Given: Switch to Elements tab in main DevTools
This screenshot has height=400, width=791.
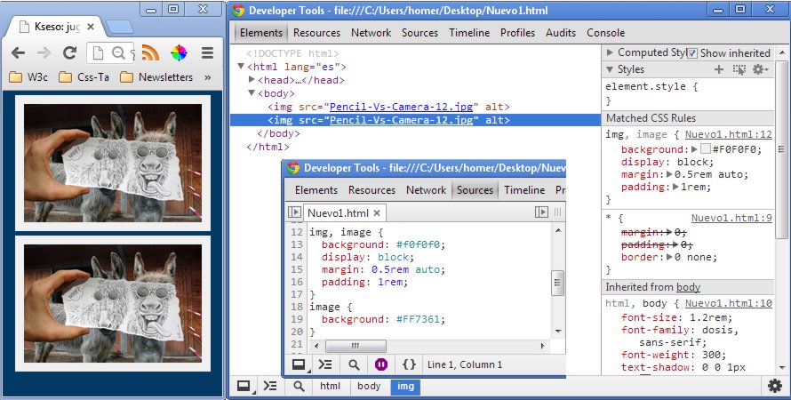Looking at the screenshot, I should coord(260,33).
